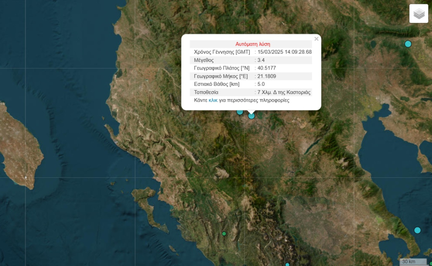Viewport: 432px width, 266px height.
Task: Click the timestamp 15/03/2025 14:09:28.68
Action: [285, 52]
